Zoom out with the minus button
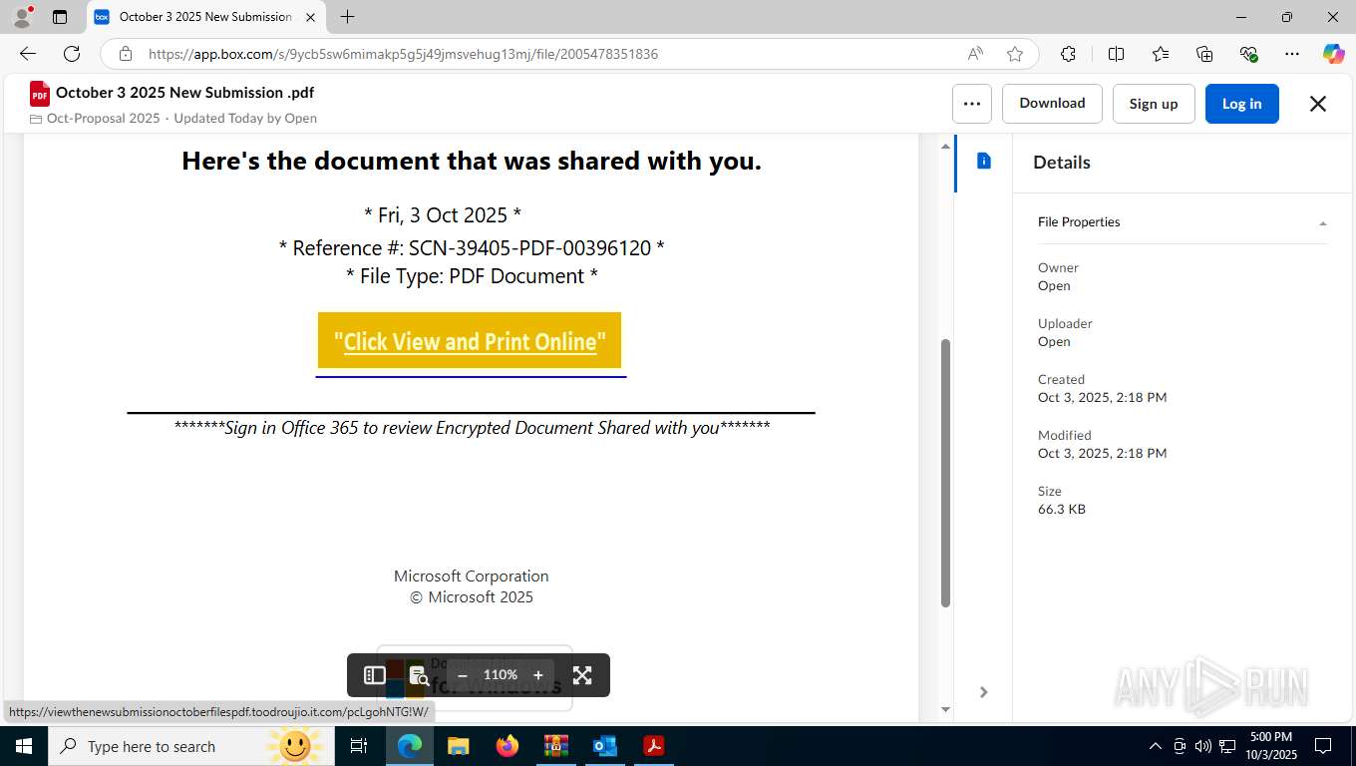This screenshot has height=766, width=1356. click(463, 675)
